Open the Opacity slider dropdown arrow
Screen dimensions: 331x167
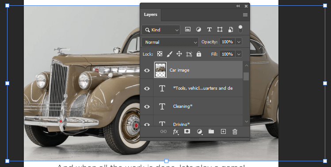pos(239,42)
